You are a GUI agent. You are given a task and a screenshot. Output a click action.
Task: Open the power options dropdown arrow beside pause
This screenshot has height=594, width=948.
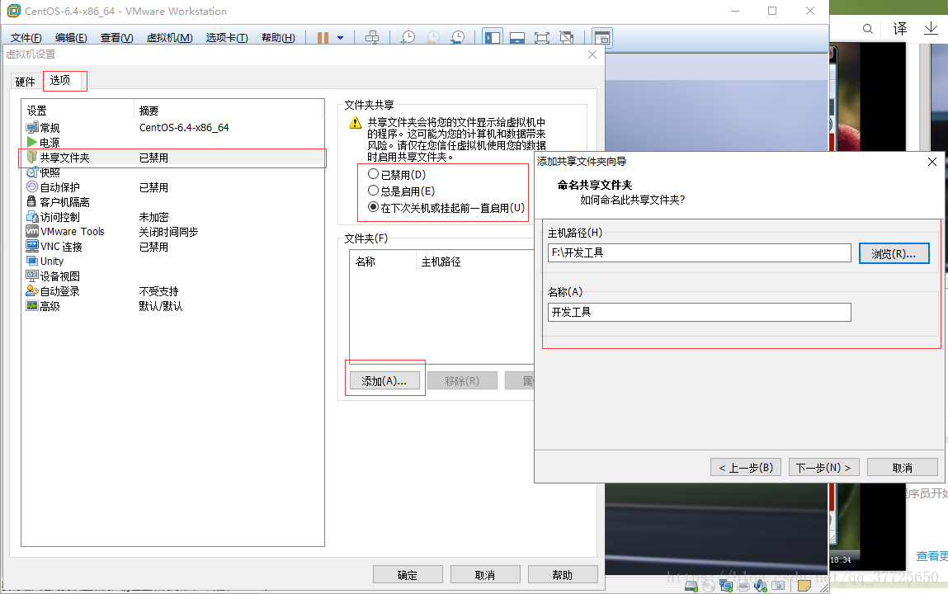(x=341, y=38)
